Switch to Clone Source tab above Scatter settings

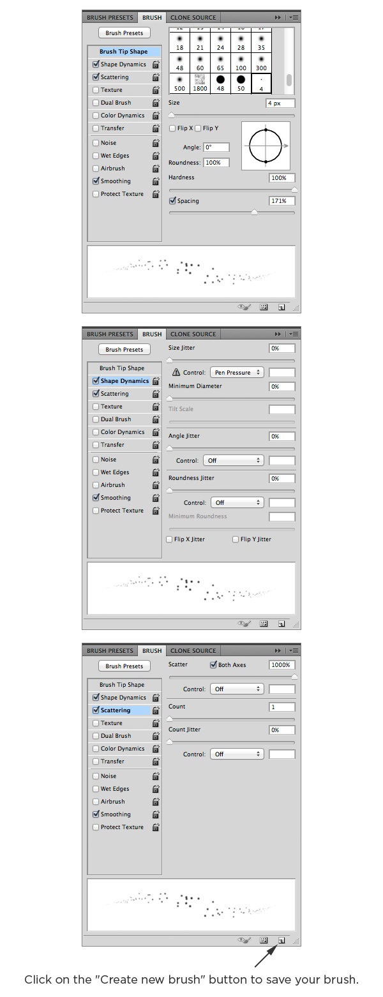click(x=193, y=650)
